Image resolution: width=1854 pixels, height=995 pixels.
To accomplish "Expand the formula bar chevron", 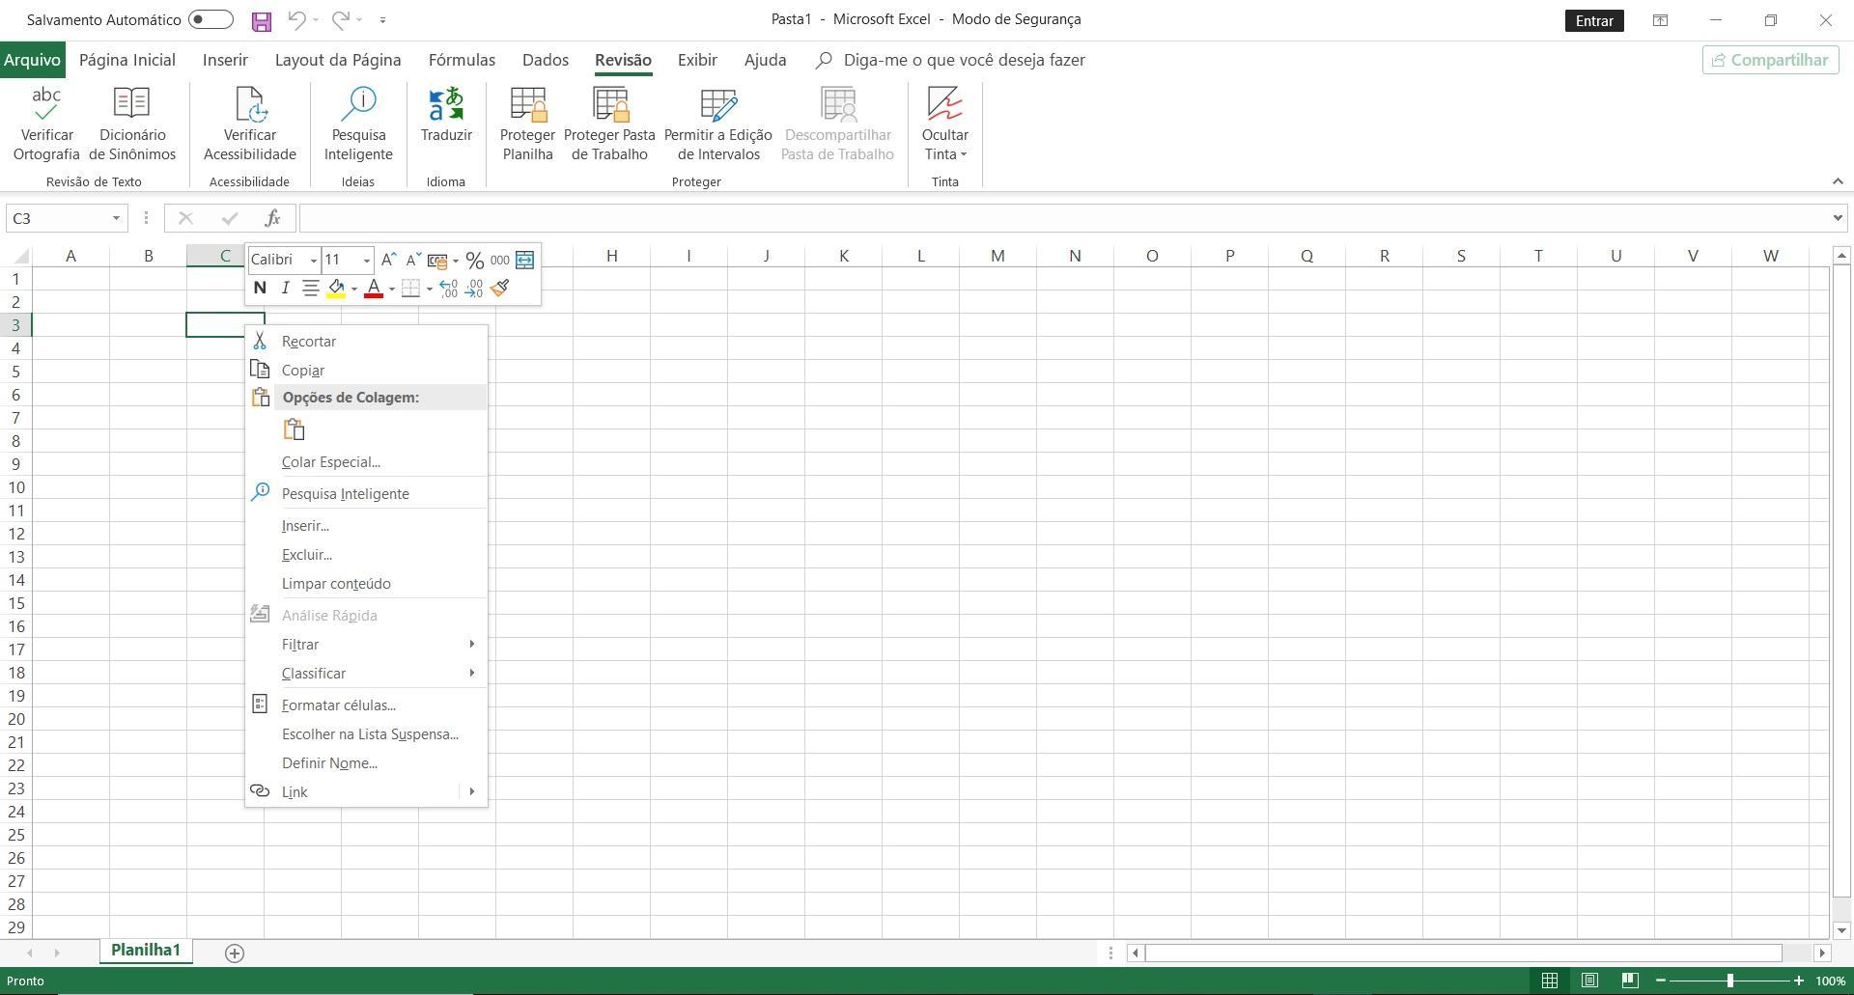I will pyautogui.click(x=1837, y=218).
